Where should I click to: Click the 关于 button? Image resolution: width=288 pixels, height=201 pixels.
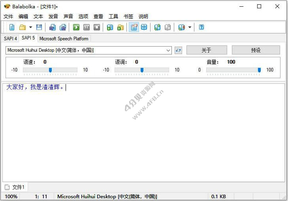click(x=207, y=50)
